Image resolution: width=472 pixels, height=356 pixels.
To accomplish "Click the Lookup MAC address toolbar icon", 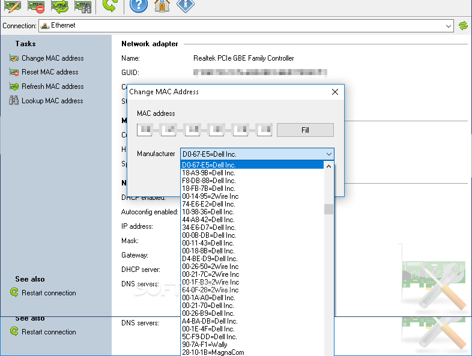I will [x=83, y=6].
